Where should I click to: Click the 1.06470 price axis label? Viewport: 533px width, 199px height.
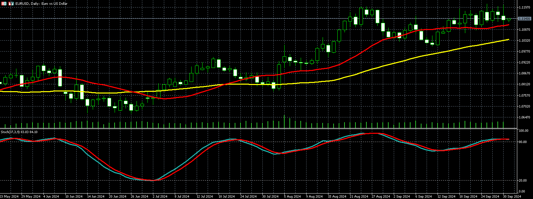tap(524, 117)
